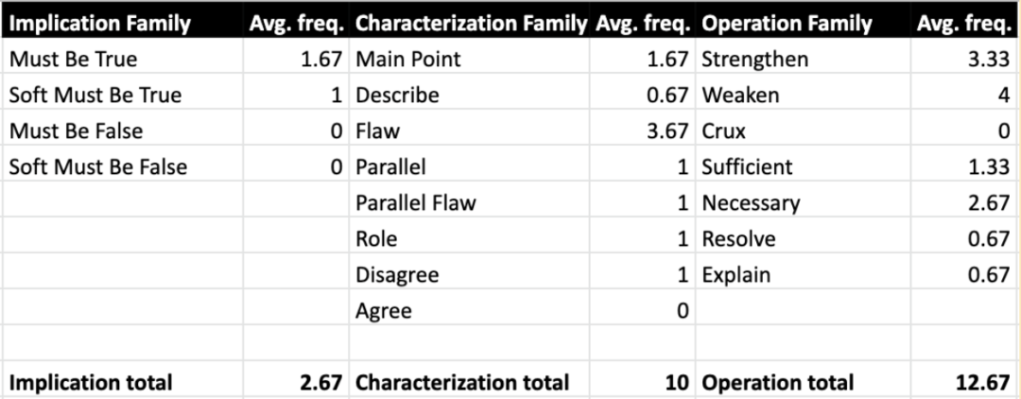
Task: Select the Necessary cell
Action: click(x=751, y=203)
